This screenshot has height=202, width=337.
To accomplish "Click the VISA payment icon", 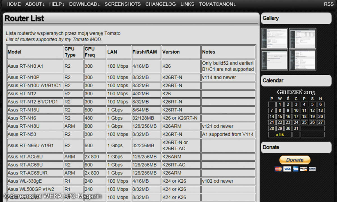I will click(x=287, y=169).
